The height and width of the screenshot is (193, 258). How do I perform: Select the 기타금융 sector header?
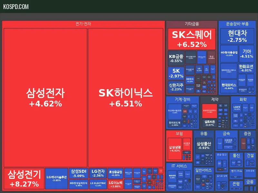(x=192, y=24)
